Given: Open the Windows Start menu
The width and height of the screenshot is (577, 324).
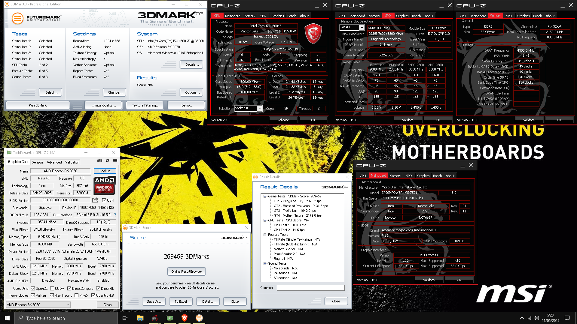Looking at the screenshot, I should point(7,318).
